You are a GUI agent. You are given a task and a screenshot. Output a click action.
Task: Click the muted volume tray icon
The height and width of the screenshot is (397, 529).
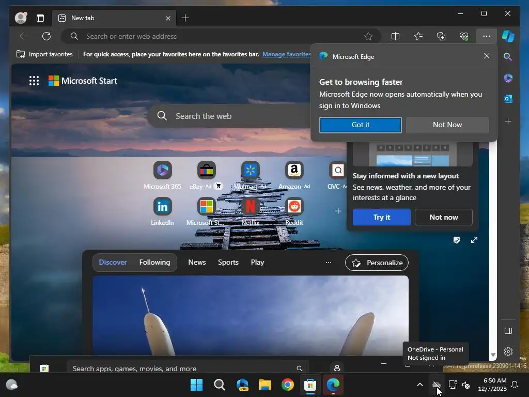pyautogui.click(x=466, y=385)
